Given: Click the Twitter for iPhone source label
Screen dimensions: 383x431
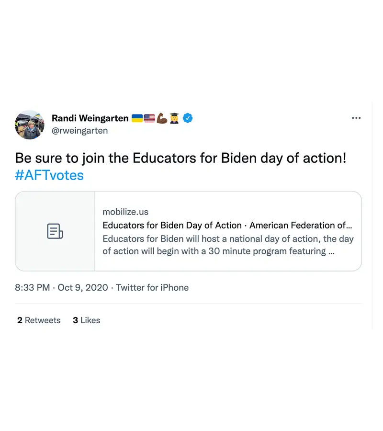Looking at the screenshot, I should click(152, 287).
